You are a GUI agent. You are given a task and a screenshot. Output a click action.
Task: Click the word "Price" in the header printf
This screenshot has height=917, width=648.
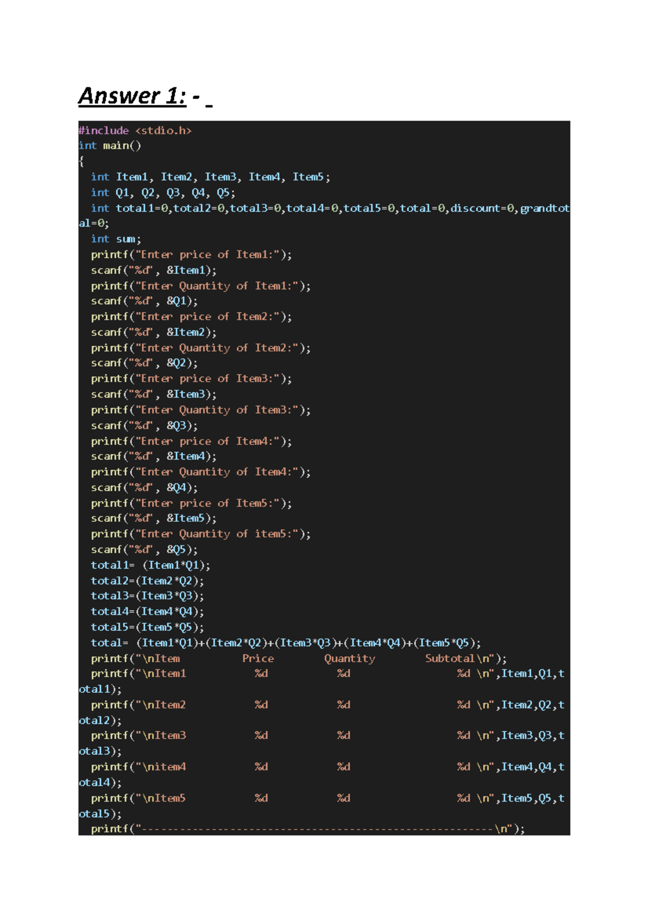[258, 659]
